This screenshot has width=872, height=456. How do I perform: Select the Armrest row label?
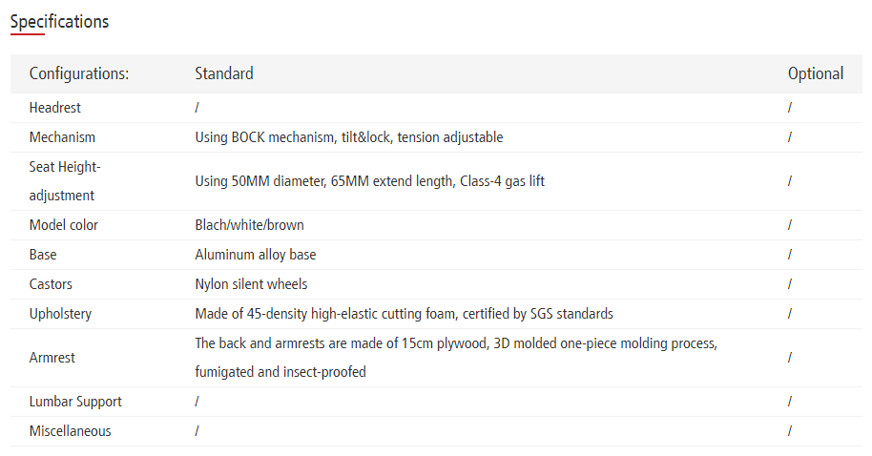coord(52,358)
